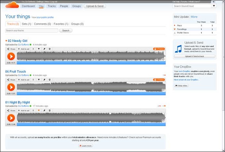Share the 01 Night By Night track
The image size is (225, 152).
[x=11, y=111]
